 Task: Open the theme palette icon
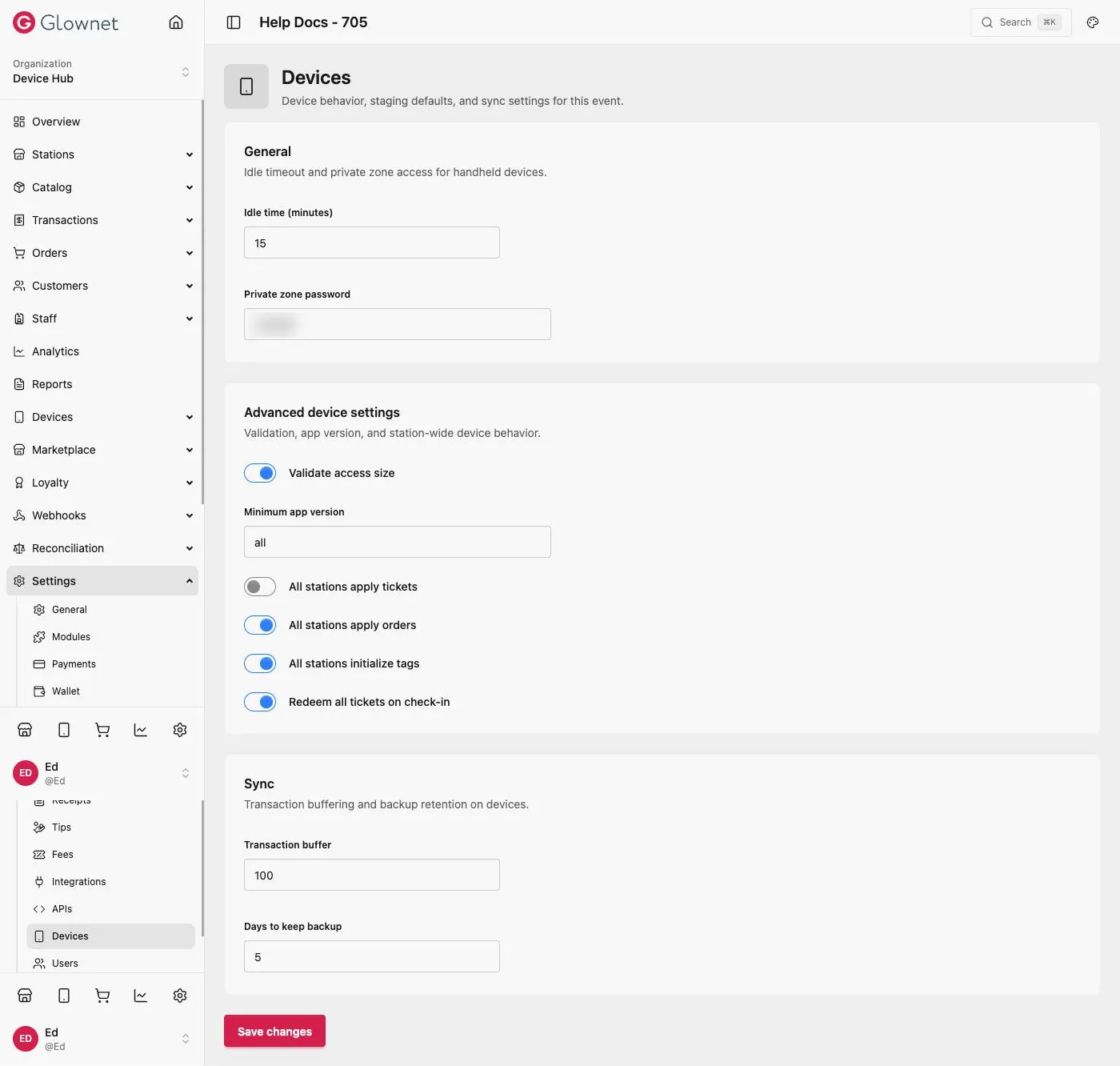pos(1093,22)
